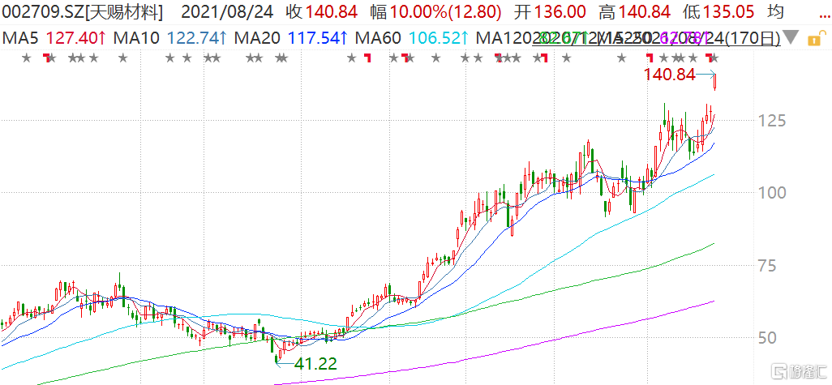Click the 140.84 high price annotation
Screen dimensions: 832x385
670,75
